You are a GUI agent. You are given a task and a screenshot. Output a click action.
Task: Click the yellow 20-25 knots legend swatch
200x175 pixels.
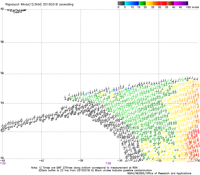tap(149, 3)
